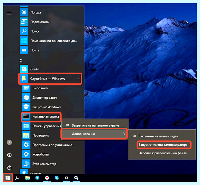Click the Проводник label

coord(41,135)
